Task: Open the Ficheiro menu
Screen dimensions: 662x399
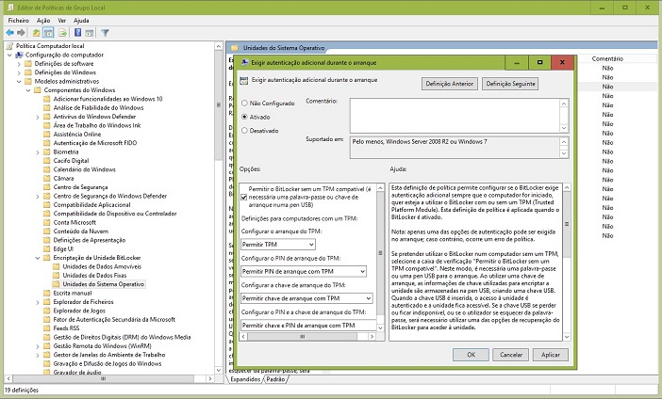Action: [x=19, y=20]
